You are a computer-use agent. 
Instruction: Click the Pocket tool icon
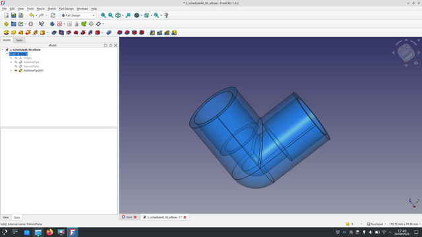point(54,32)
